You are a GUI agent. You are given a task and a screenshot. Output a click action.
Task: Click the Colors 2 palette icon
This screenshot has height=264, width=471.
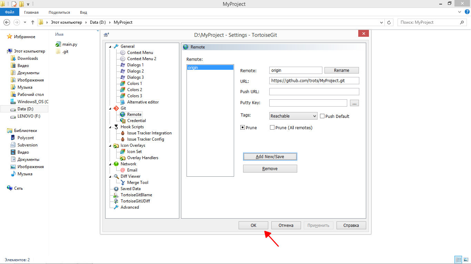pos(123,90)
